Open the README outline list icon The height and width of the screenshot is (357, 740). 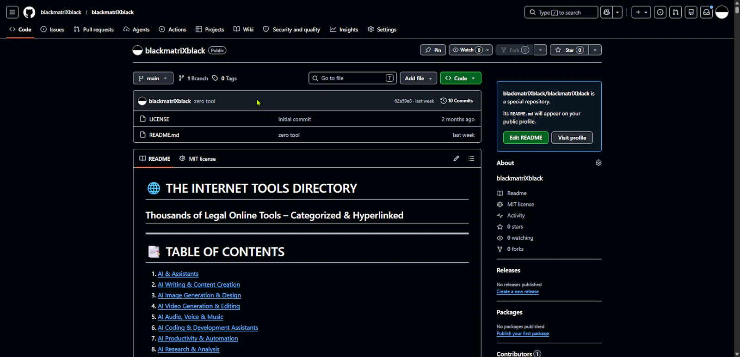[471, 158]
